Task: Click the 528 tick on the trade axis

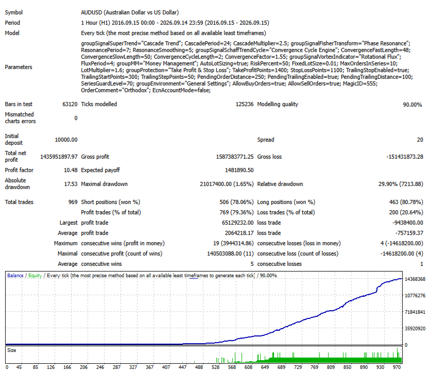Action: (216, 367)
